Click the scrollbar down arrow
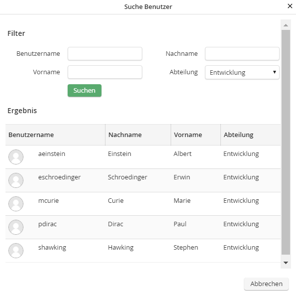 tap(286, 263)
